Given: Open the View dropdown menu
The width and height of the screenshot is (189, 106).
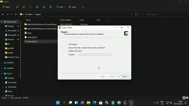Looking at the screenshot, I should coord(73,7).
